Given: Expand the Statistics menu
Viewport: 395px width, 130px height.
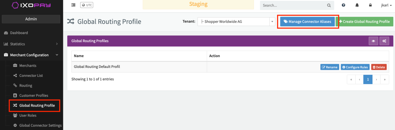Looking at the screenshot, I should (x=31, y=44).
